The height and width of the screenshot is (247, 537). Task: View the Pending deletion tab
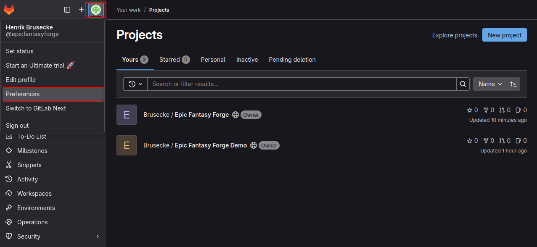pyautogui.click(x=292, y=60)
